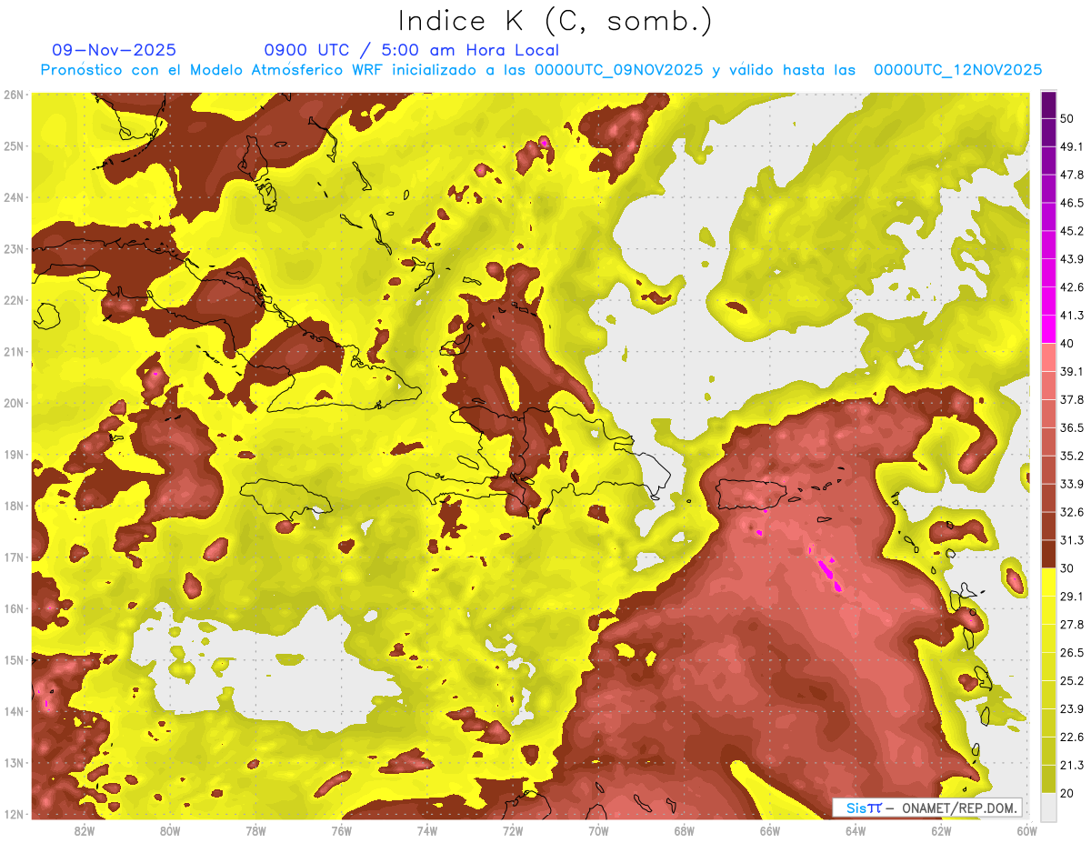Click the 64W longitude label
Screen dimensions: 1091x843
click(856, 830)
